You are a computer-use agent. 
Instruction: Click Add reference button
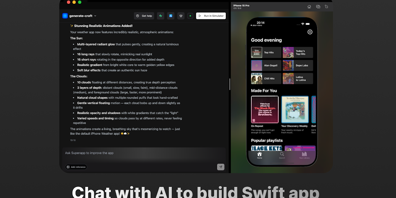pos(76,167)
